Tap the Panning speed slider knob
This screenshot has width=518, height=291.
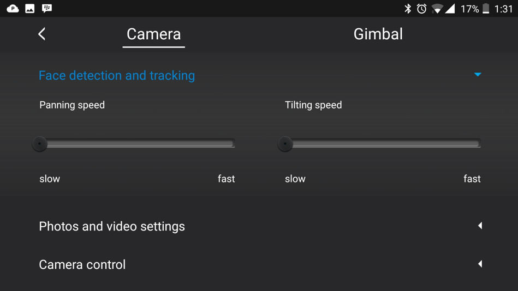point(40,144)
